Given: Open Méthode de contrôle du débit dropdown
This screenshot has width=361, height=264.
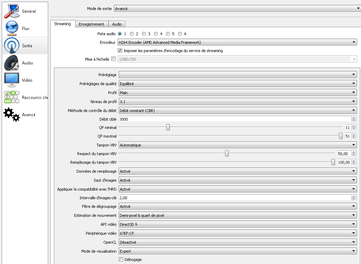Looking at the screenshot, I should pos(237,110).
